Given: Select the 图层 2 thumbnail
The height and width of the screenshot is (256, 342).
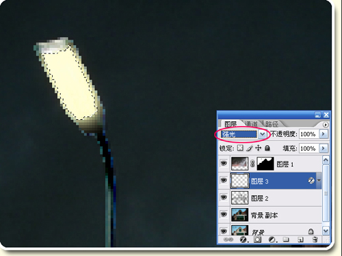Looking at the screenshot, I should tap(239, 198).
